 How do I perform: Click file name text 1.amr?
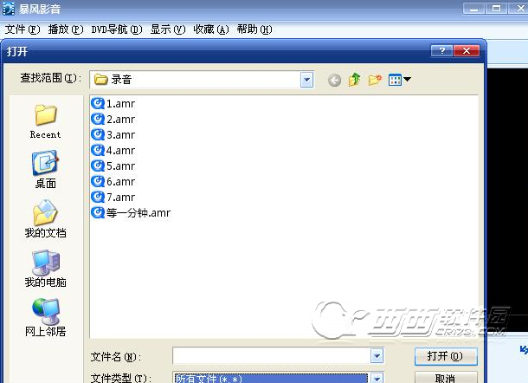(120, 104)
